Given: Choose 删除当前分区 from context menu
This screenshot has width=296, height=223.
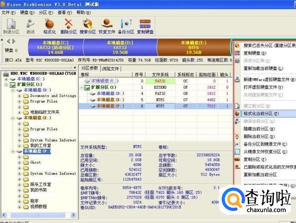Looking at the screenshot, I should click(265, 137).
